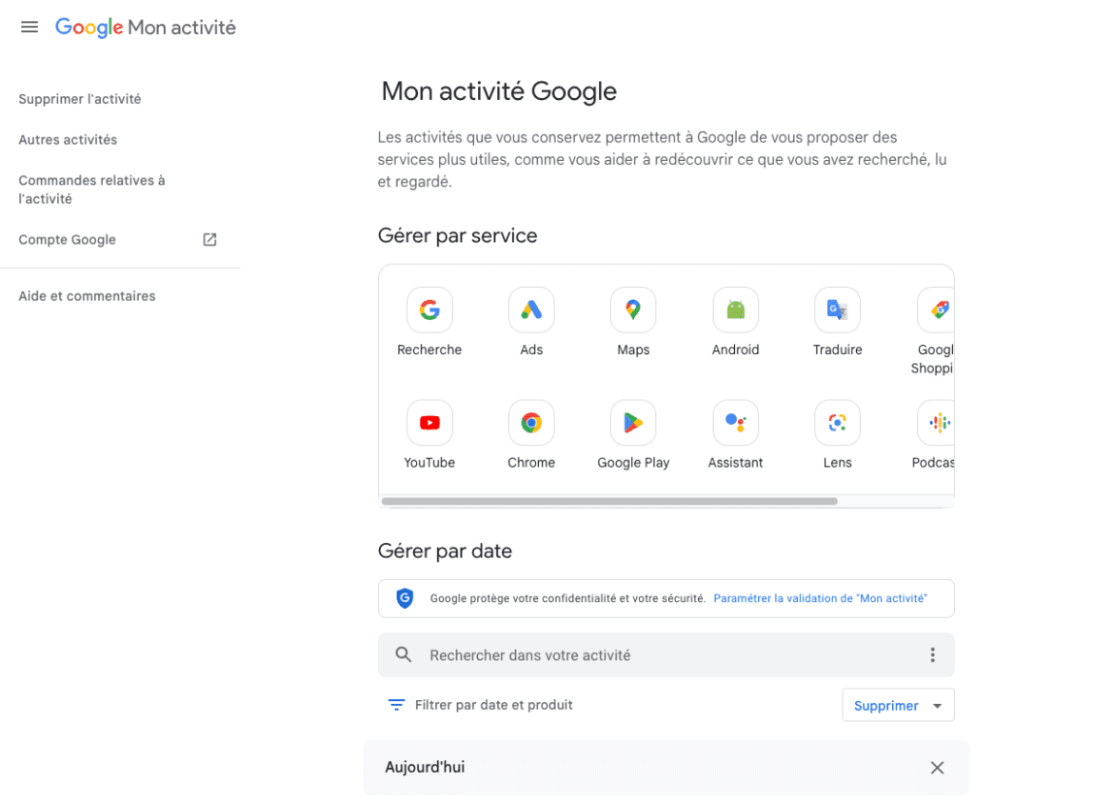Open Filtrer par date et produit
The height and width of the screenshot is (801, 1114).
(479, 705)
